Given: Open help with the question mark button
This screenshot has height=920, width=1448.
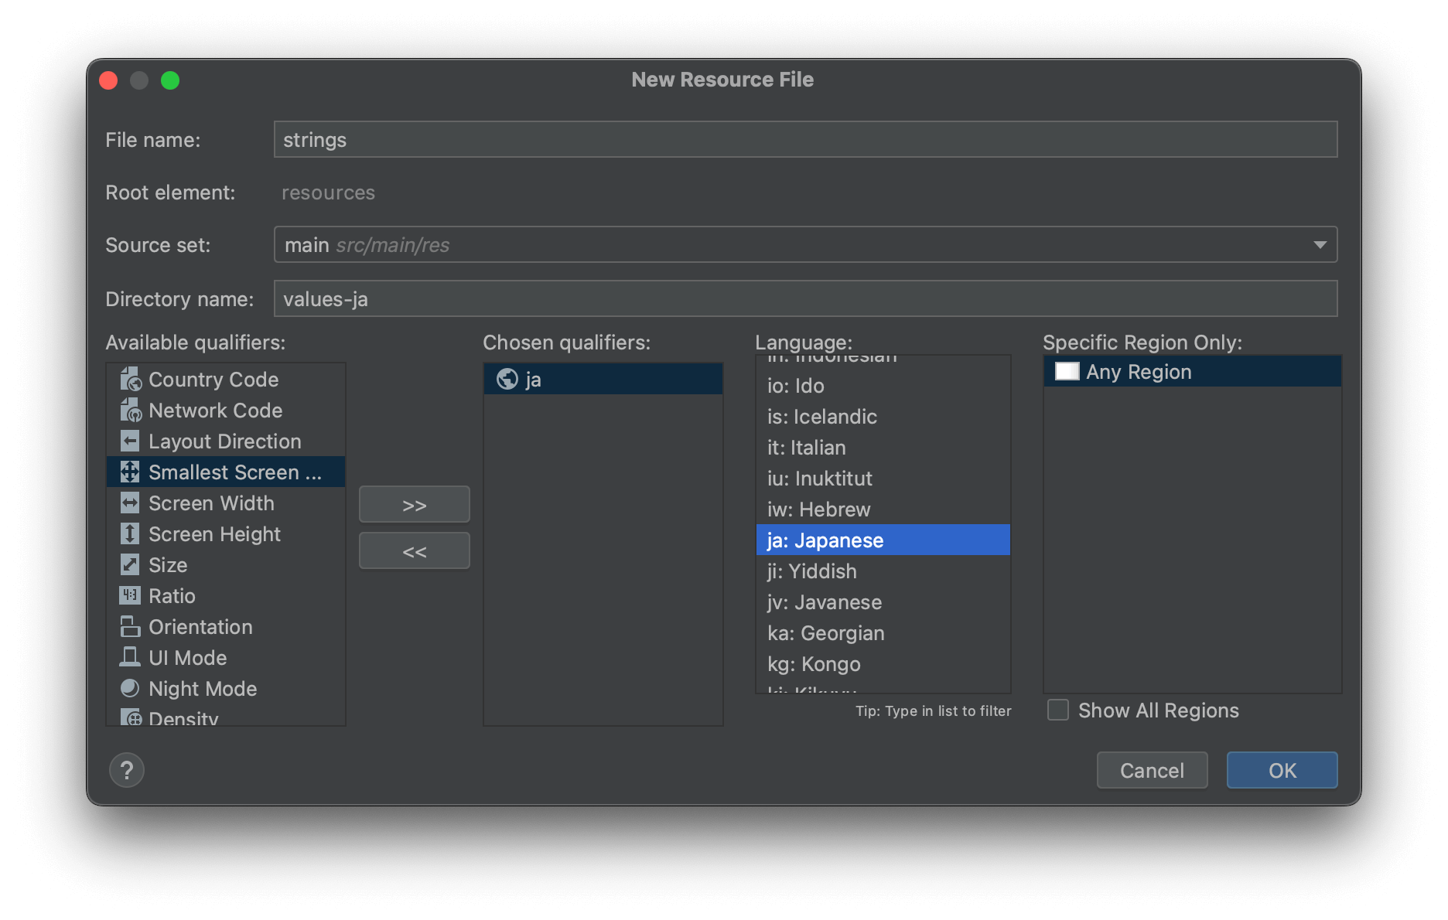Looking at the screenshot, I should click(x=127, y=770).
